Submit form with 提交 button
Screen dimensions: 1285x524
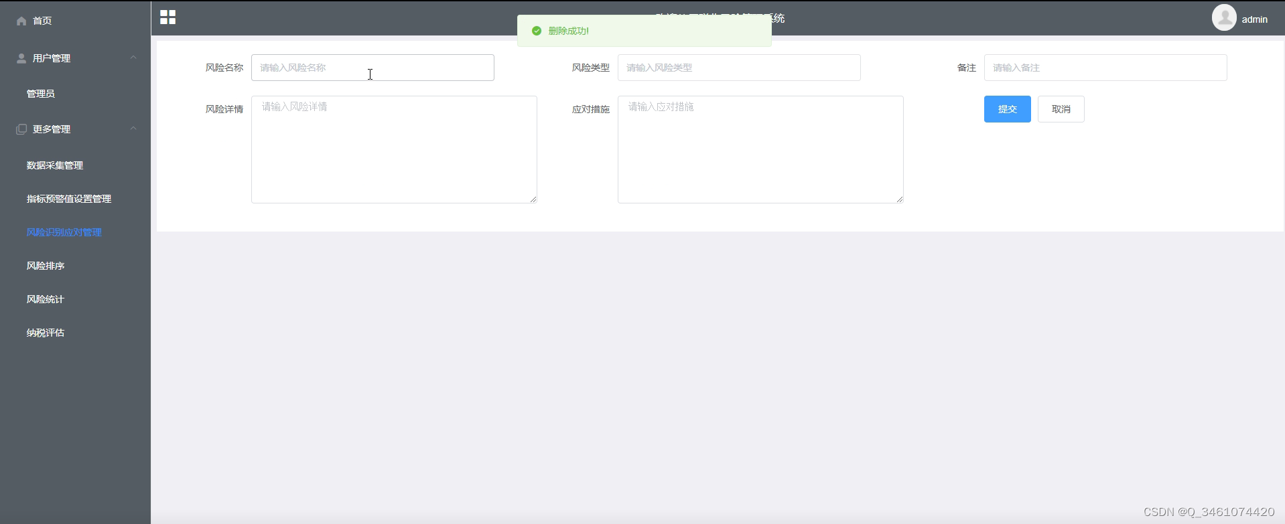1007,109
